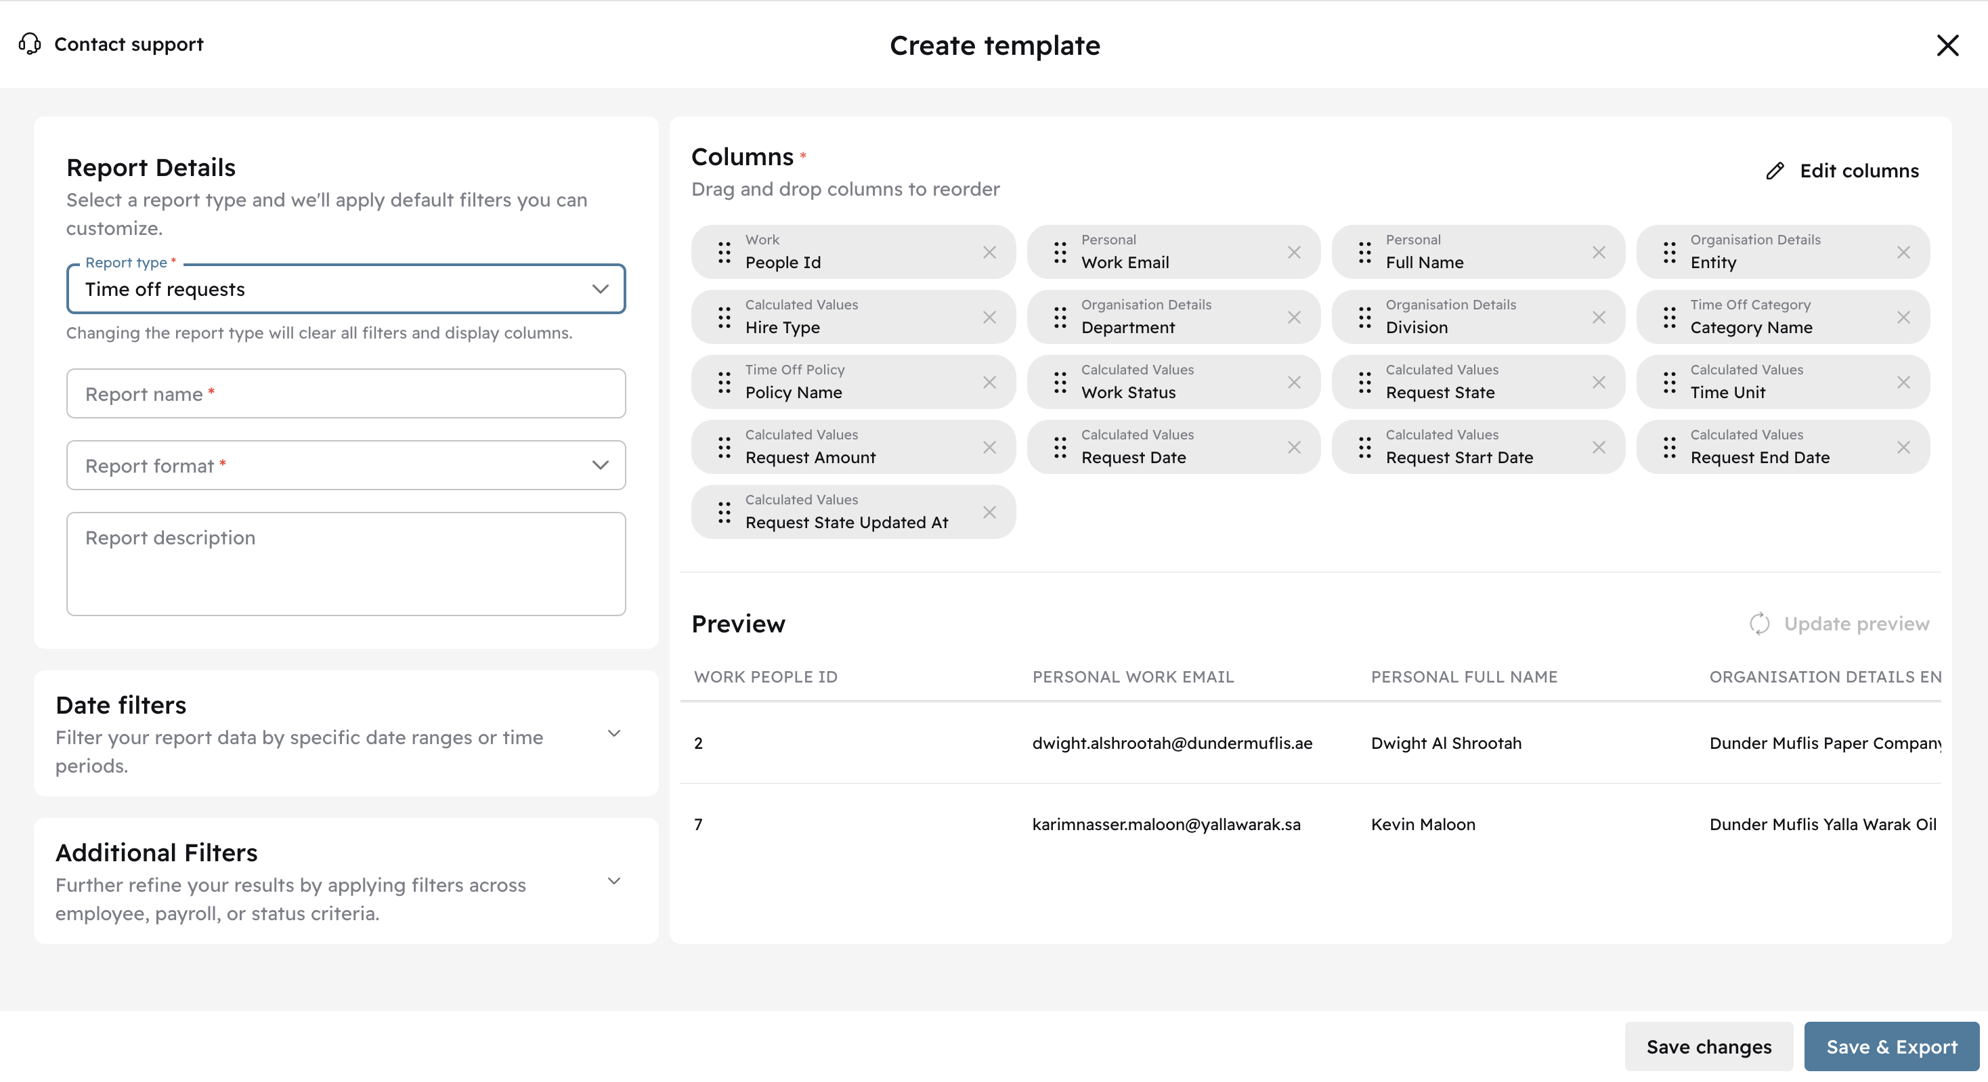Viewport: 1988px width, 1082px height.
Task: Remove the Time Unit column chip
Action: tap(1903, 383)
